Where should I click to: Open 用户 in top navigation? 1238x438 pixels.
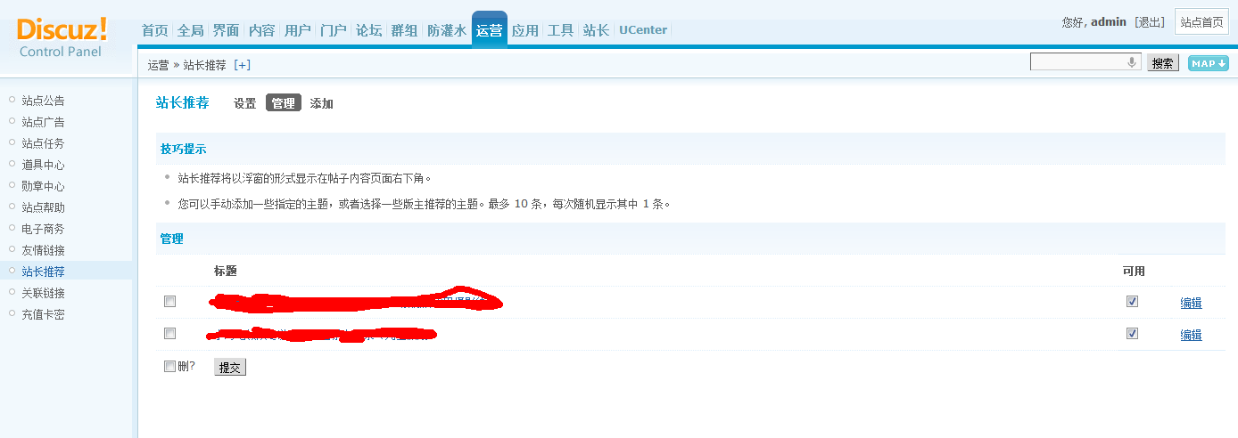point(297,30)
